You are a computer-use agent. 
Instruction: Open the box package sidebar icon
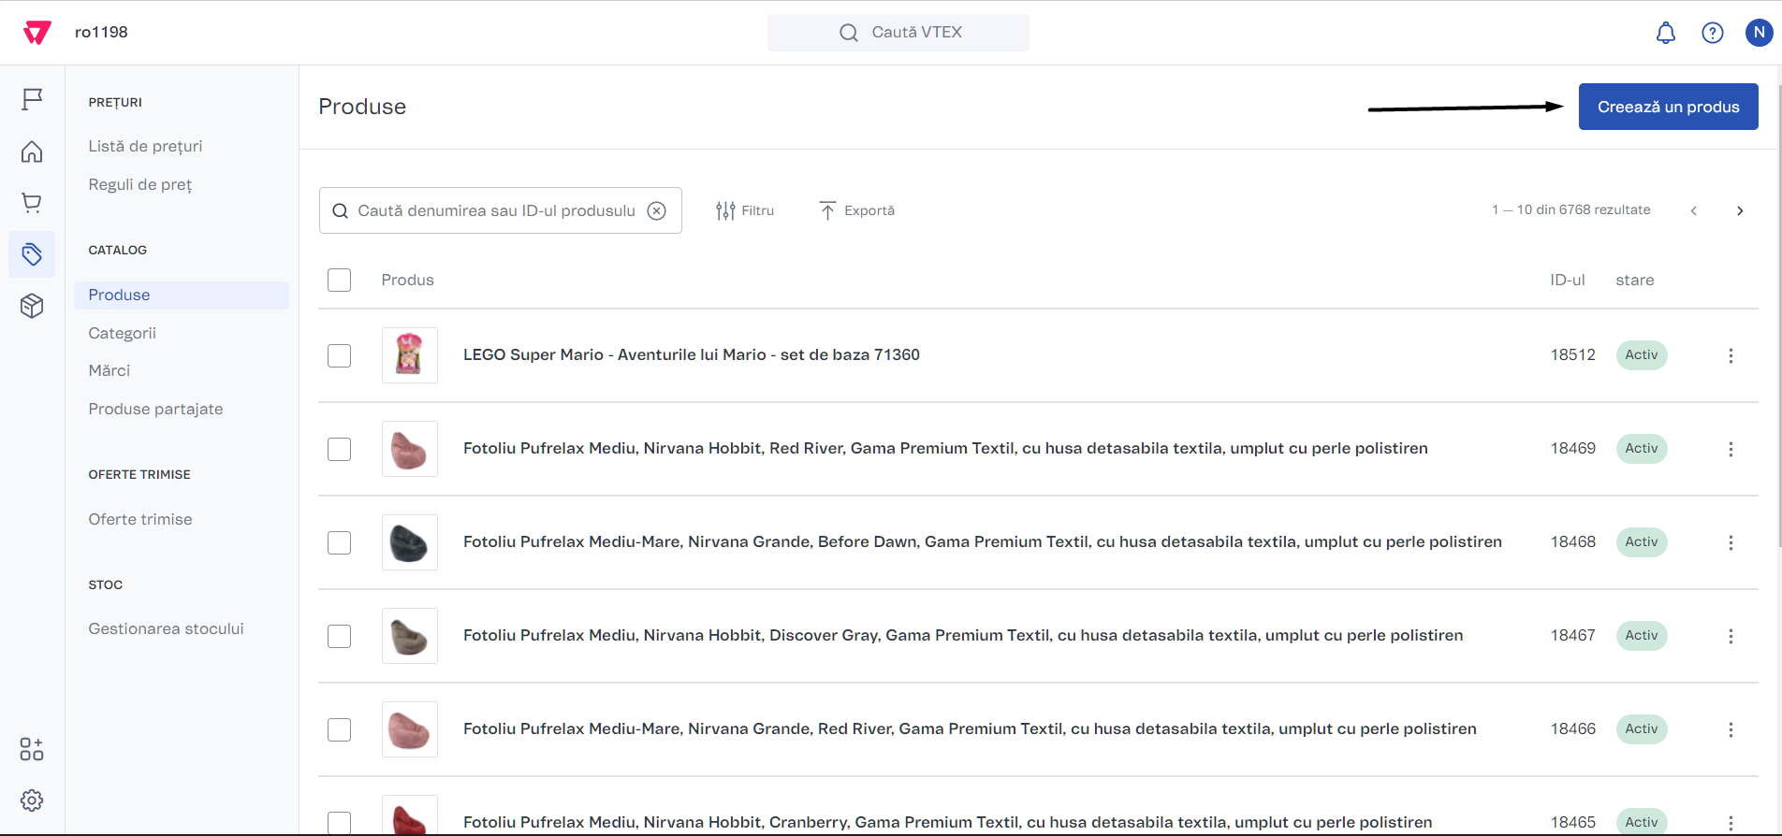click(32, 306)
